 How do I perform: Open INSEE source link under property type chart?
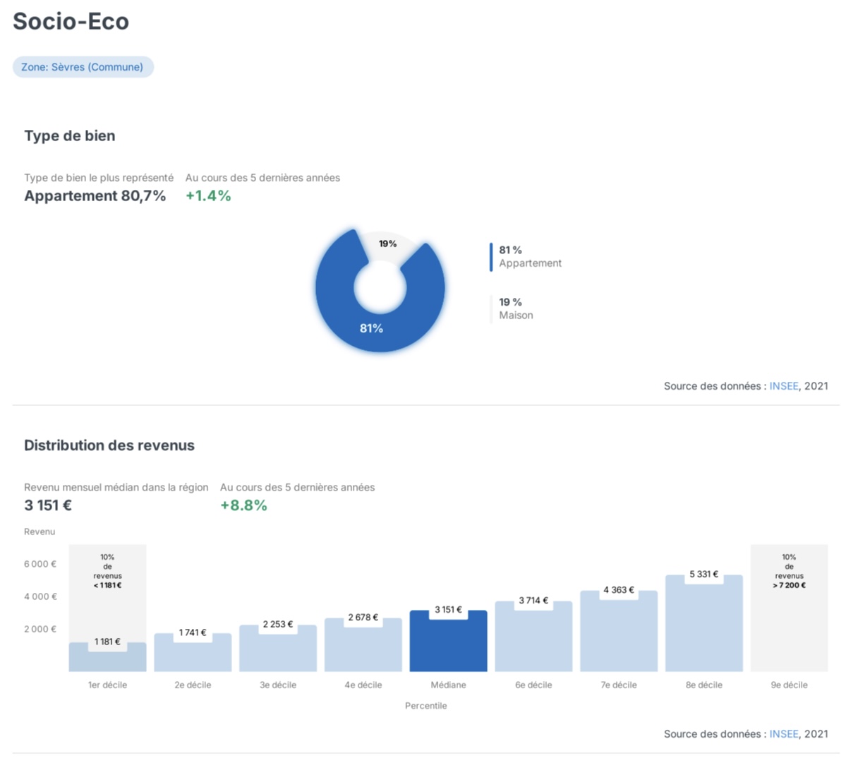point(783,386)
